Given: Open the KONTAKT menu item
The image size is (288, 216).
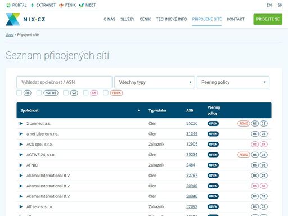Looking at the screenshot, I should [x=236, y=19].
